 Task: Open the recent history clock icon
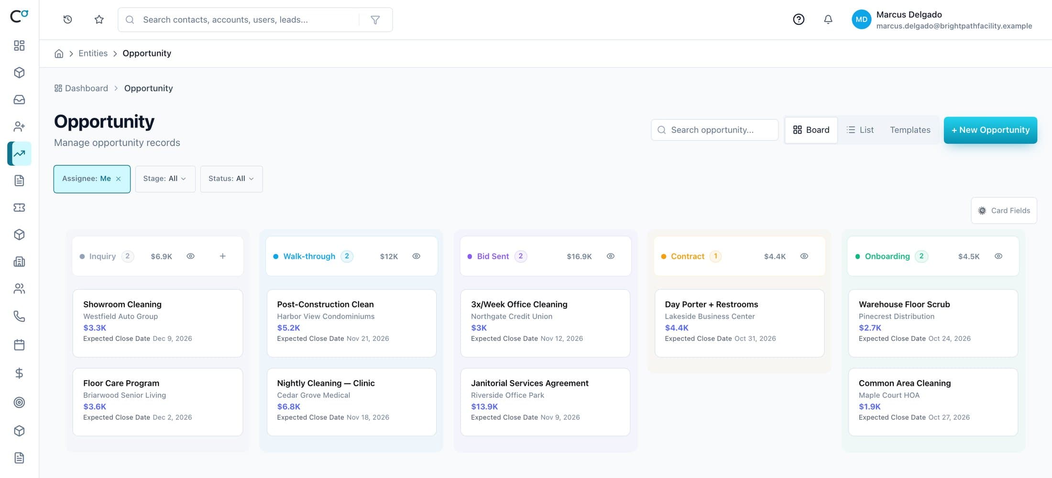coord(67,20)
